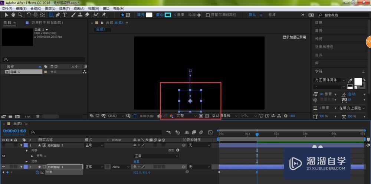Click the 重置 reset link under layer 1
This screenshot has height=184, width=371.
136,161
